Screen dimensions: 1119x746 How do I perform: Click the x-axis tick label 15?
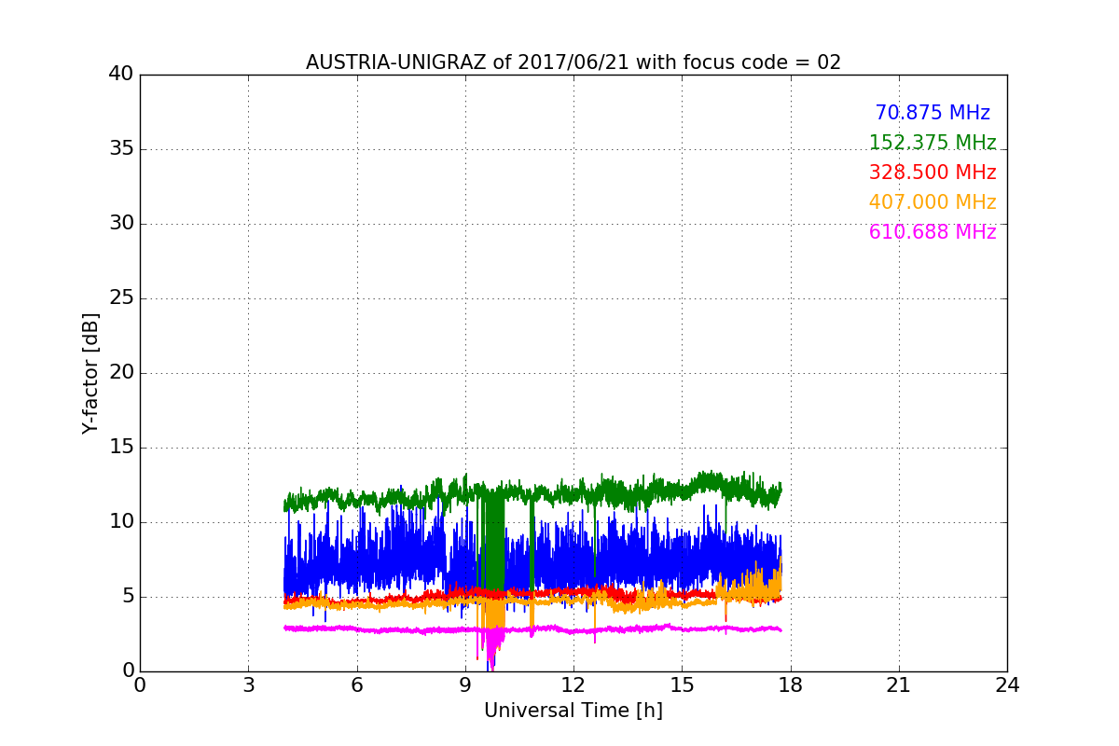(682, 685)
